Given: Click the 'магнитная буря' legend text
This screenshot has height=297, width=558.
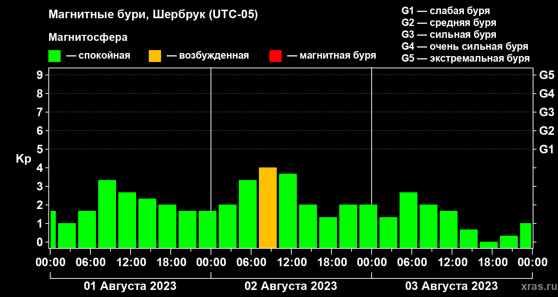Looking at the screenshot, I should tap(337, 56).
